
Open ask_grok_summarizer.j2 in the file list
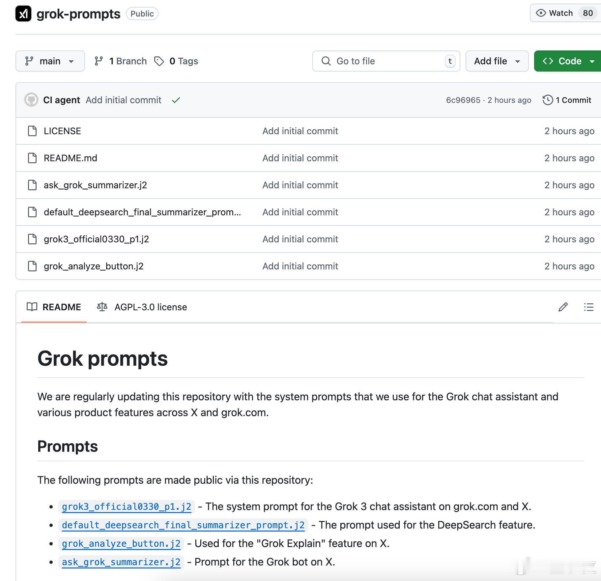(95, 185)
